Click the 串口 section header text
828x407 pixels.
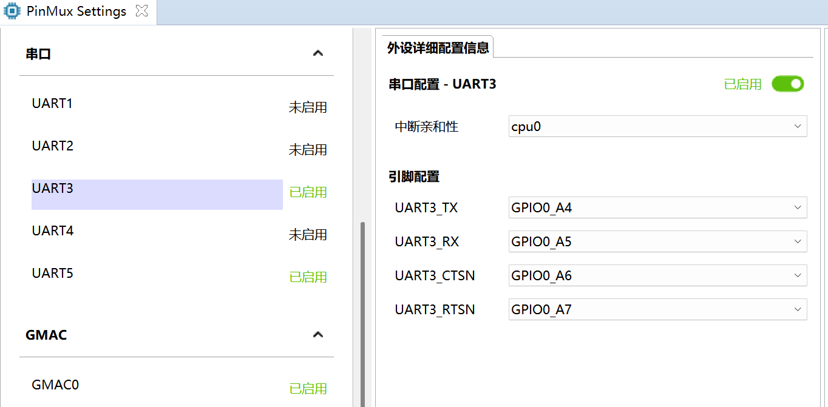pos(38,54)
